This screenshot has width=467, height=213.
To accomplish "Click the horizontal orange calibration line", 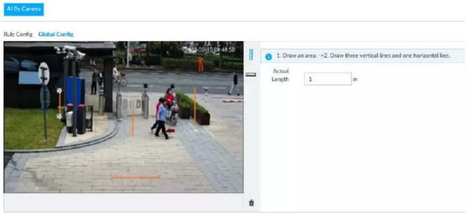I will point(136,177).
